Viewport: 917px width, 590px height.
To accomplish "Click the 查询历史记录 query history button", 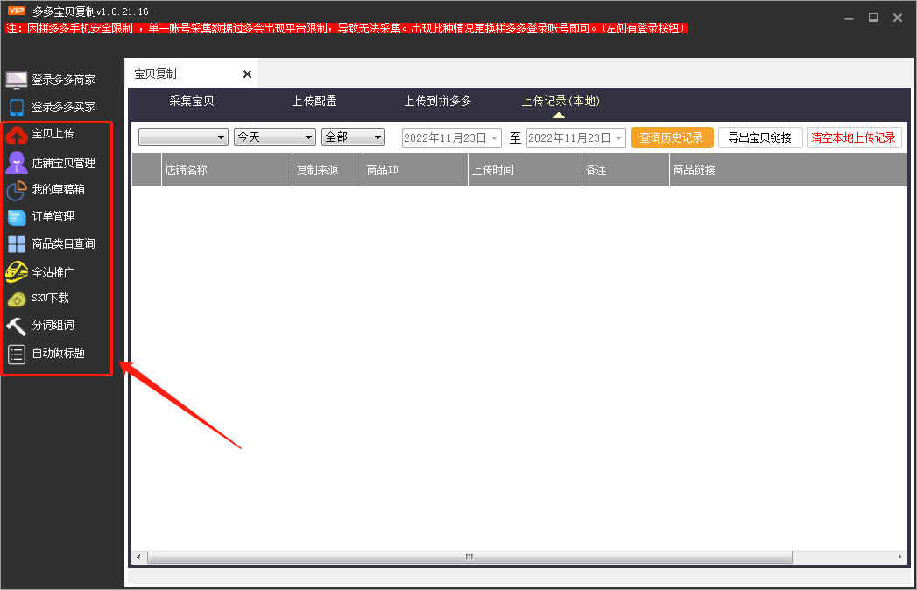I will coord(672,137).
